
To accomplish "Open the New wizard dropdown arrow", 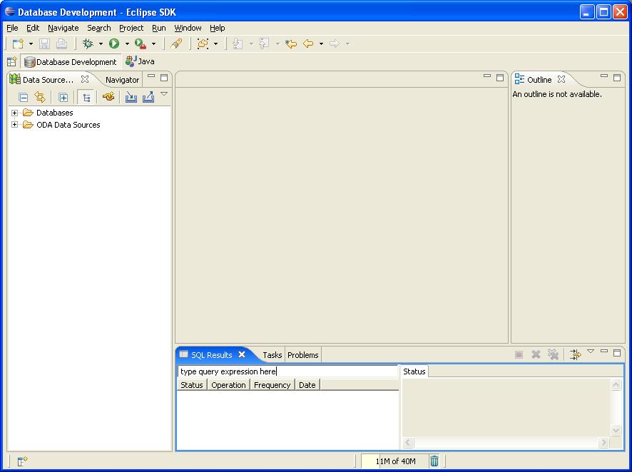I will tap(31, 43).
